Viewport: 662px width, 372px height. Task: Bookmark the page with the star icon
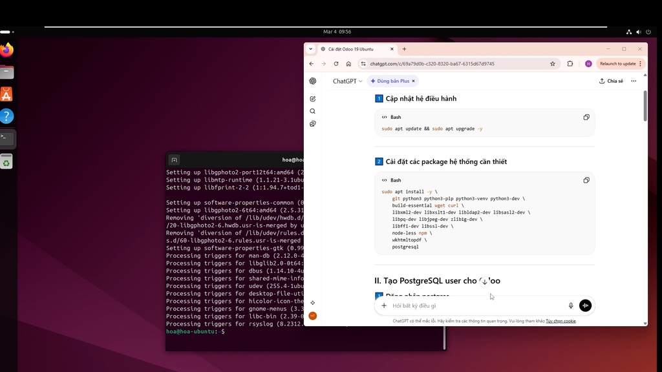tap(552, 64)
